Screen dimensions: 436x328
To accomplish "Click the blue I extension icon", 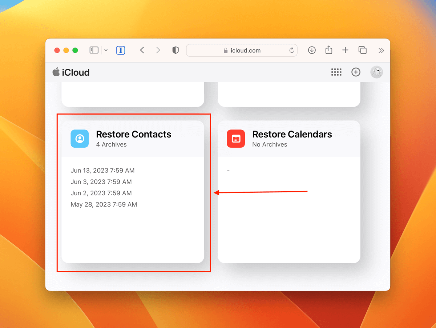I will [x=121, y=50].
